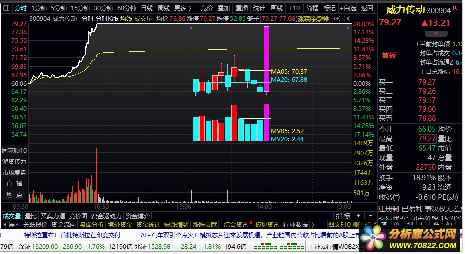Expand the 更多 periods dropdown

coord(183,8)
